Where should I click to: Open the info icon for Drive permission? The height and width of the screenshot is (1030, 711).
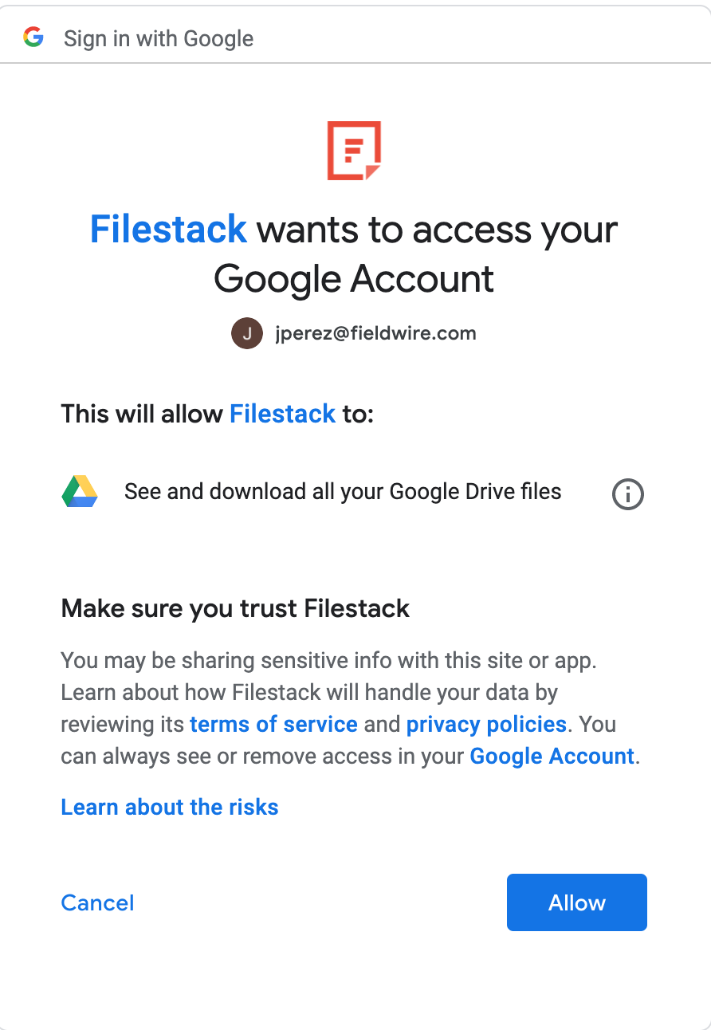(x=628, y=494)
